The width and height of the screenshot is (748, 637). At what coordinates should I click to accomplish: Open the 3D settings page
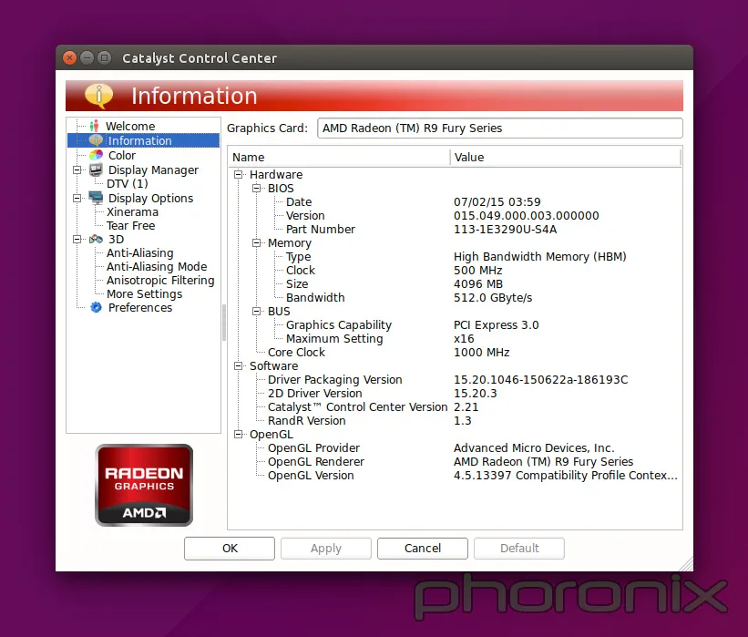point(116,239)
